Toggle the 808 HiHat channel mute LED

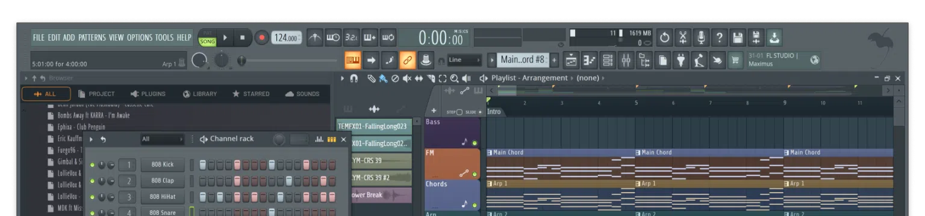coord(92,196)
